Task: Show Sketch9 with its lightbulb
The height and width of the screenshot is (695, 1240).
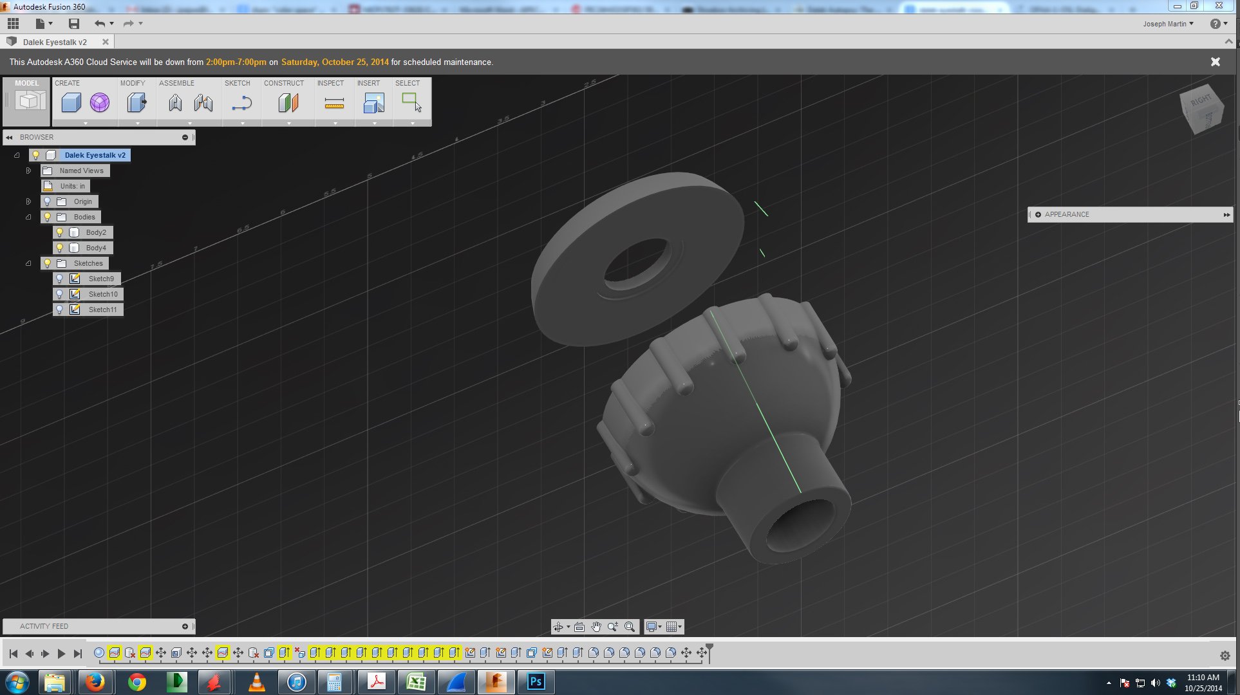Action: coord(60,279)
